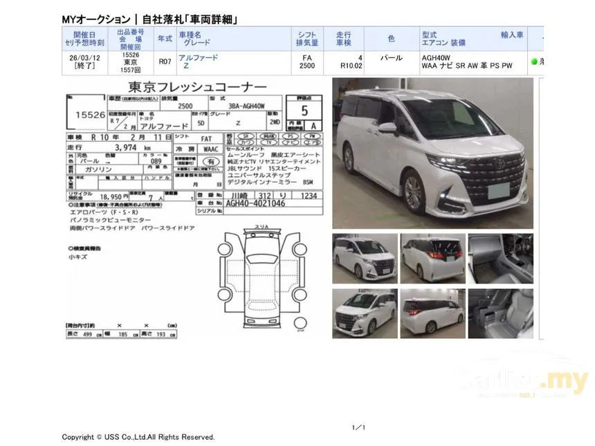Select the color number 089
595x446 pixels.
click(156, 161)
